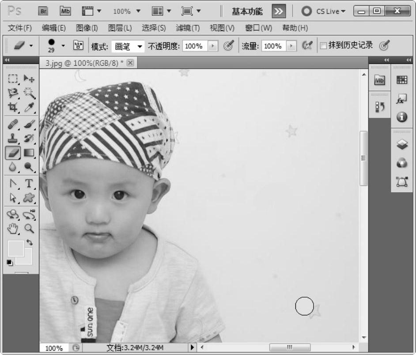Open the brush preset picker arrow
This screenshot has width=416, height=355.
click(63, 45)
